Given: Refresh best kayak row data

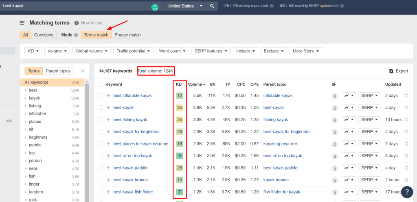Looking at the screenshot, I should point(406,108).
